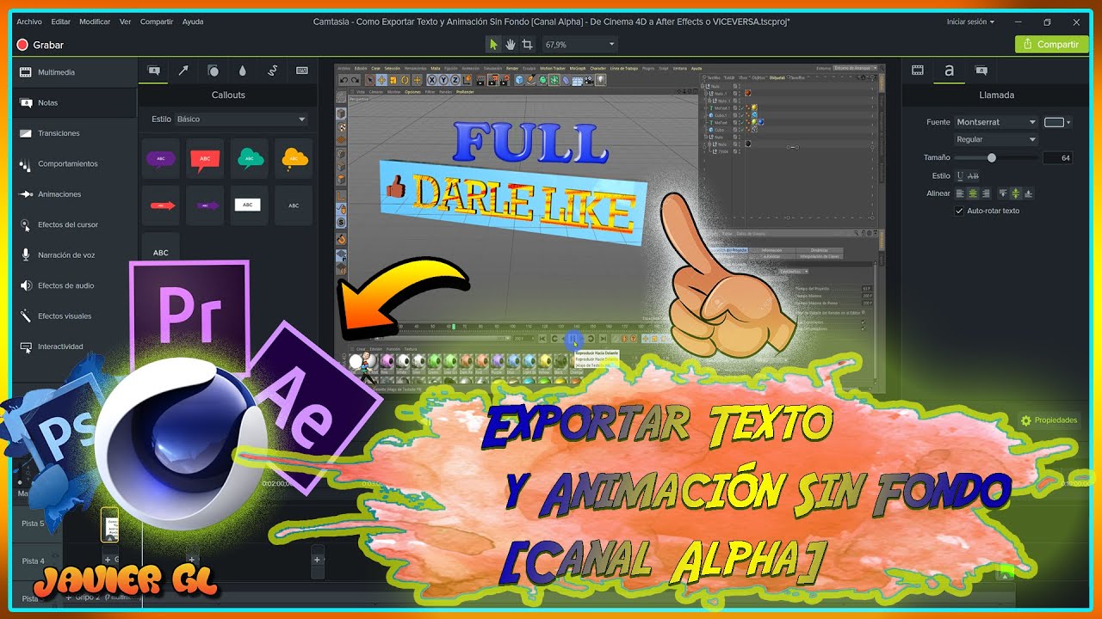Viewport: 1102px width, 619px height.
Task: Open the Regular font weight dropdown
Action: pos(996,139)
